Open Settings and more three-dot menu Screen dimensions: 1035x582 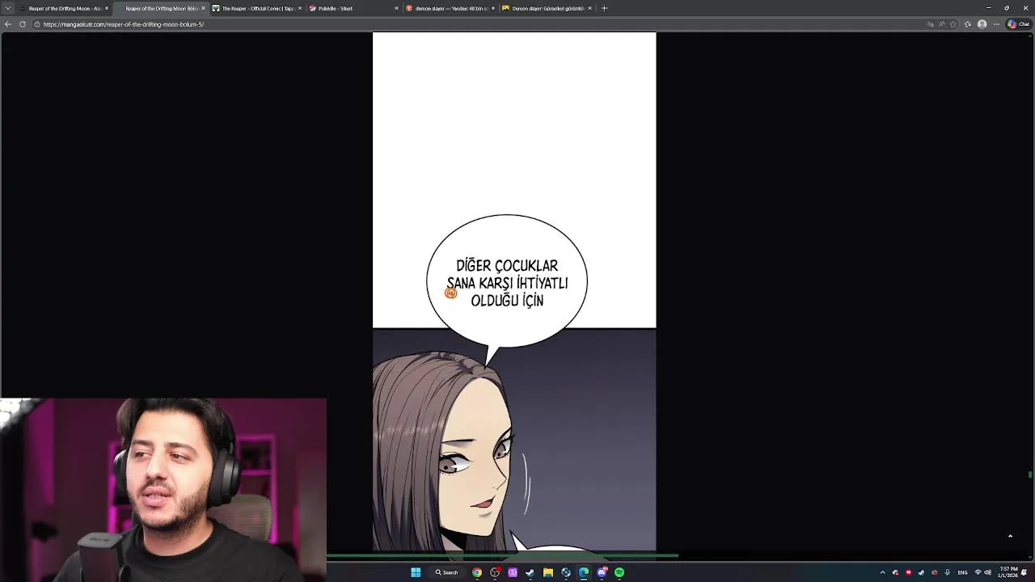[996, 24]
